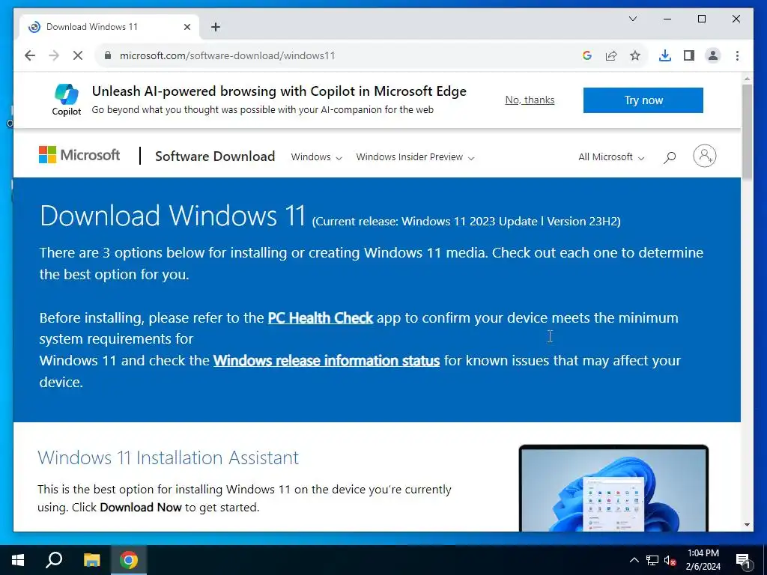The height and width of the screenshot is (575, 767).
Task: Click the Windows 11 laptop image
Action: (613, 488)
